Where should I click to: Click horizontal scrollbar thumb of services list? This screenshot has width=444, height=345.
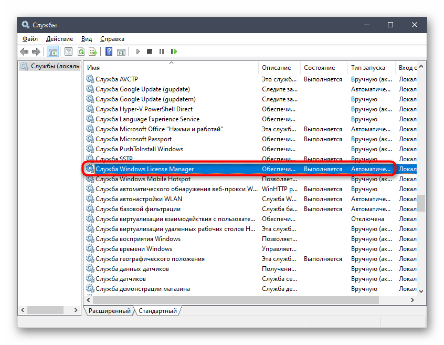(x=236, y=300)
